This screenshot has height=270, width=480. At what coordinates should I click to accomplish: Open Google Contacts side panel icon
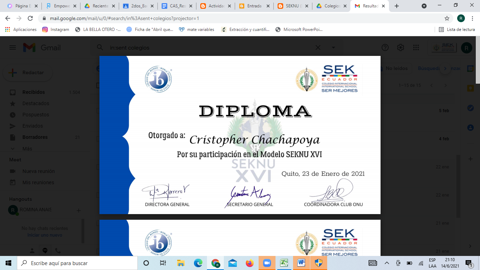pyautogui.click(x=471, y=127)
